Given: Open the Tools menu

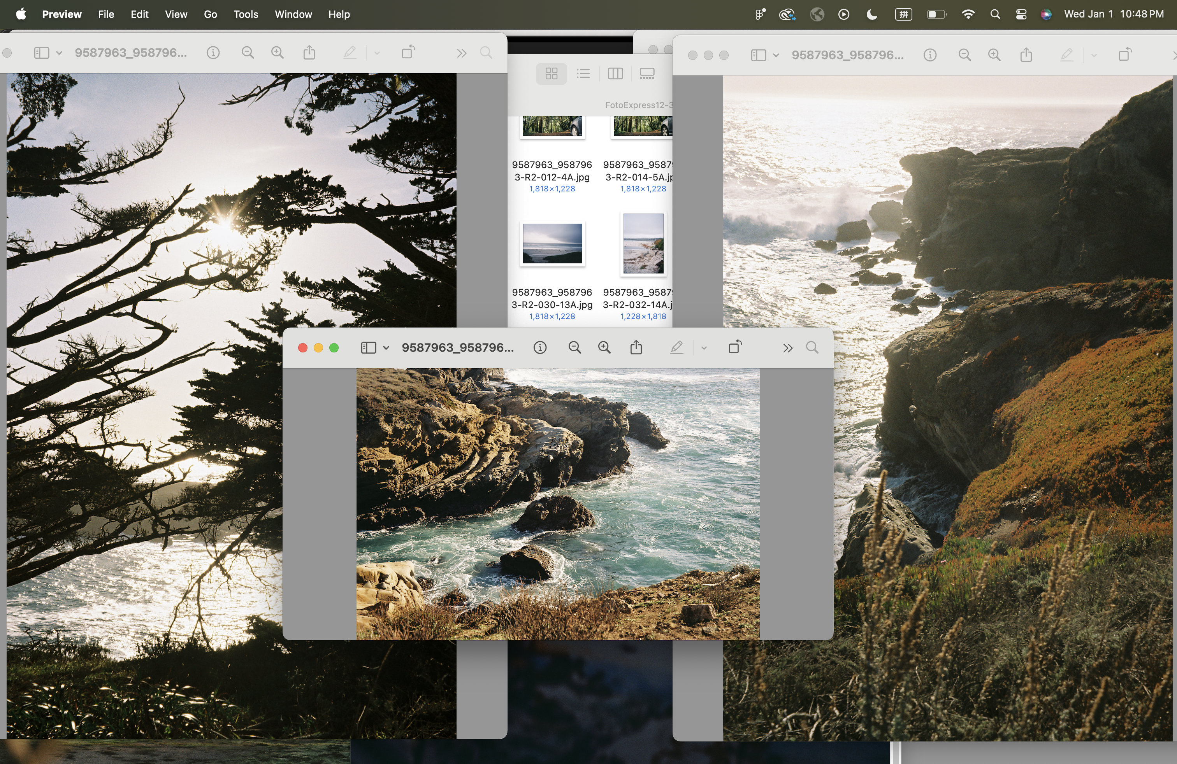Looking at the screenshot, I should click(245, 14).
